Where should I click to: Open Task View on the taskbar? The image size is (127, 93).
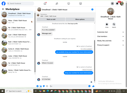(x=36, y=91)
